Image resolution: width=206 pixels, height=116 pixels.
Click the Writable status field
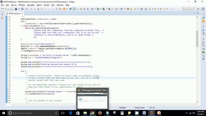click(x=122, y=108)
